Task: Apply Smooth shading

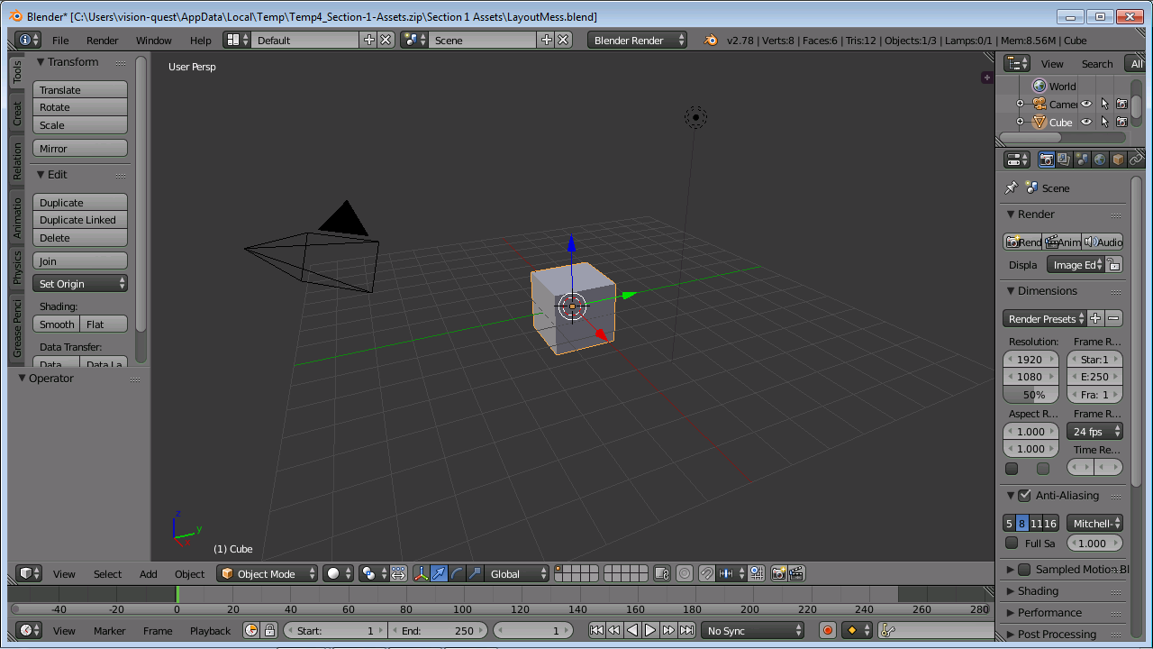Action: coord(56,324)
